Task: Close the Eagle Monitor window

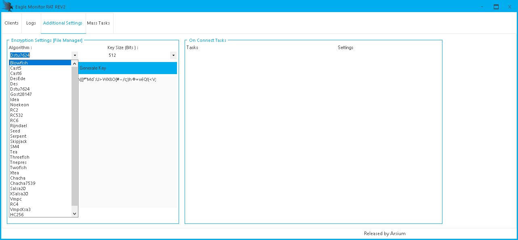Action: [510, 7]
